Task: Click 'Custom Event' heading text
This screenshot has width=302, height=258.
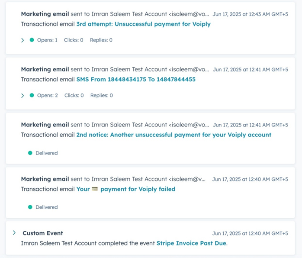Action: [43, 233]
